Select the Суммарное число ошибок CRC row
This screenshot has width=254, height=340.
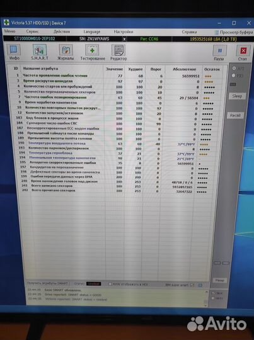[x=116, y=123]
